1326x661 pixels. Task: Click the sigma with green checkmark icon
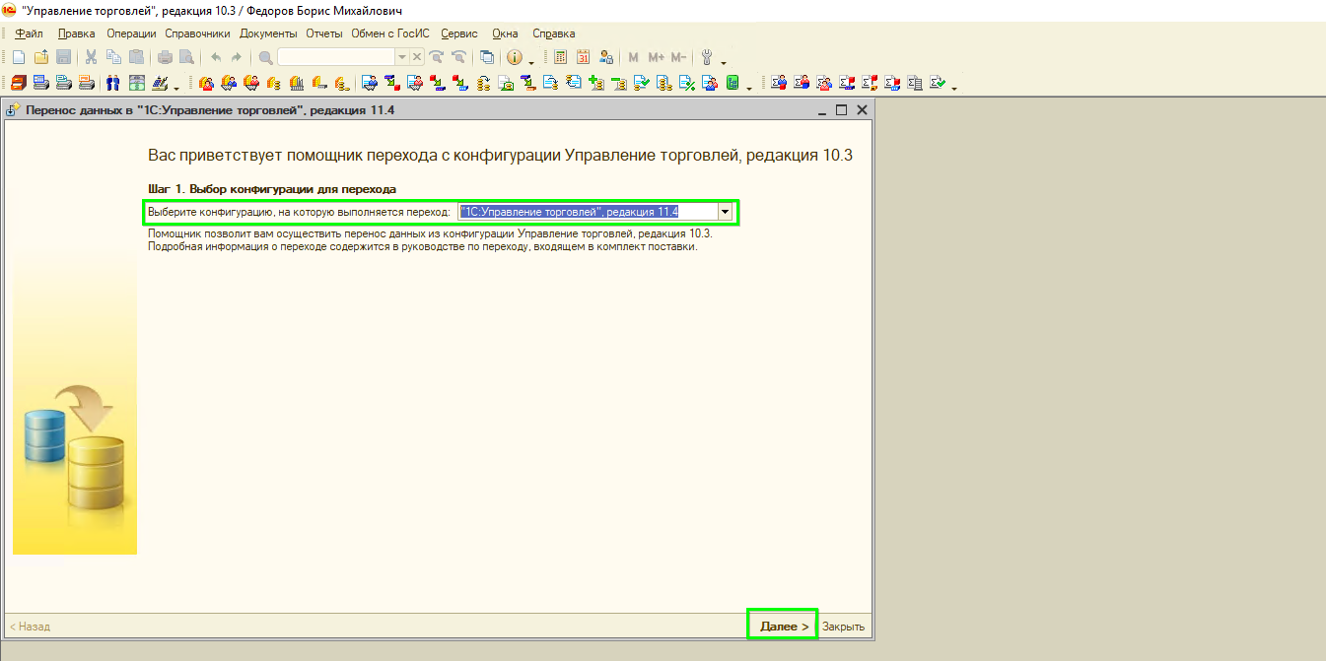coord(938,83)
